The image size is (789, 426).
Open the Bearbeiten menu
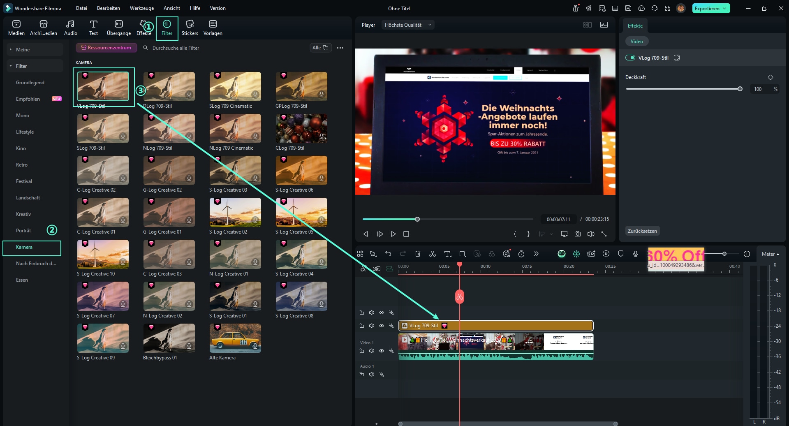click(x=109, y=8)
